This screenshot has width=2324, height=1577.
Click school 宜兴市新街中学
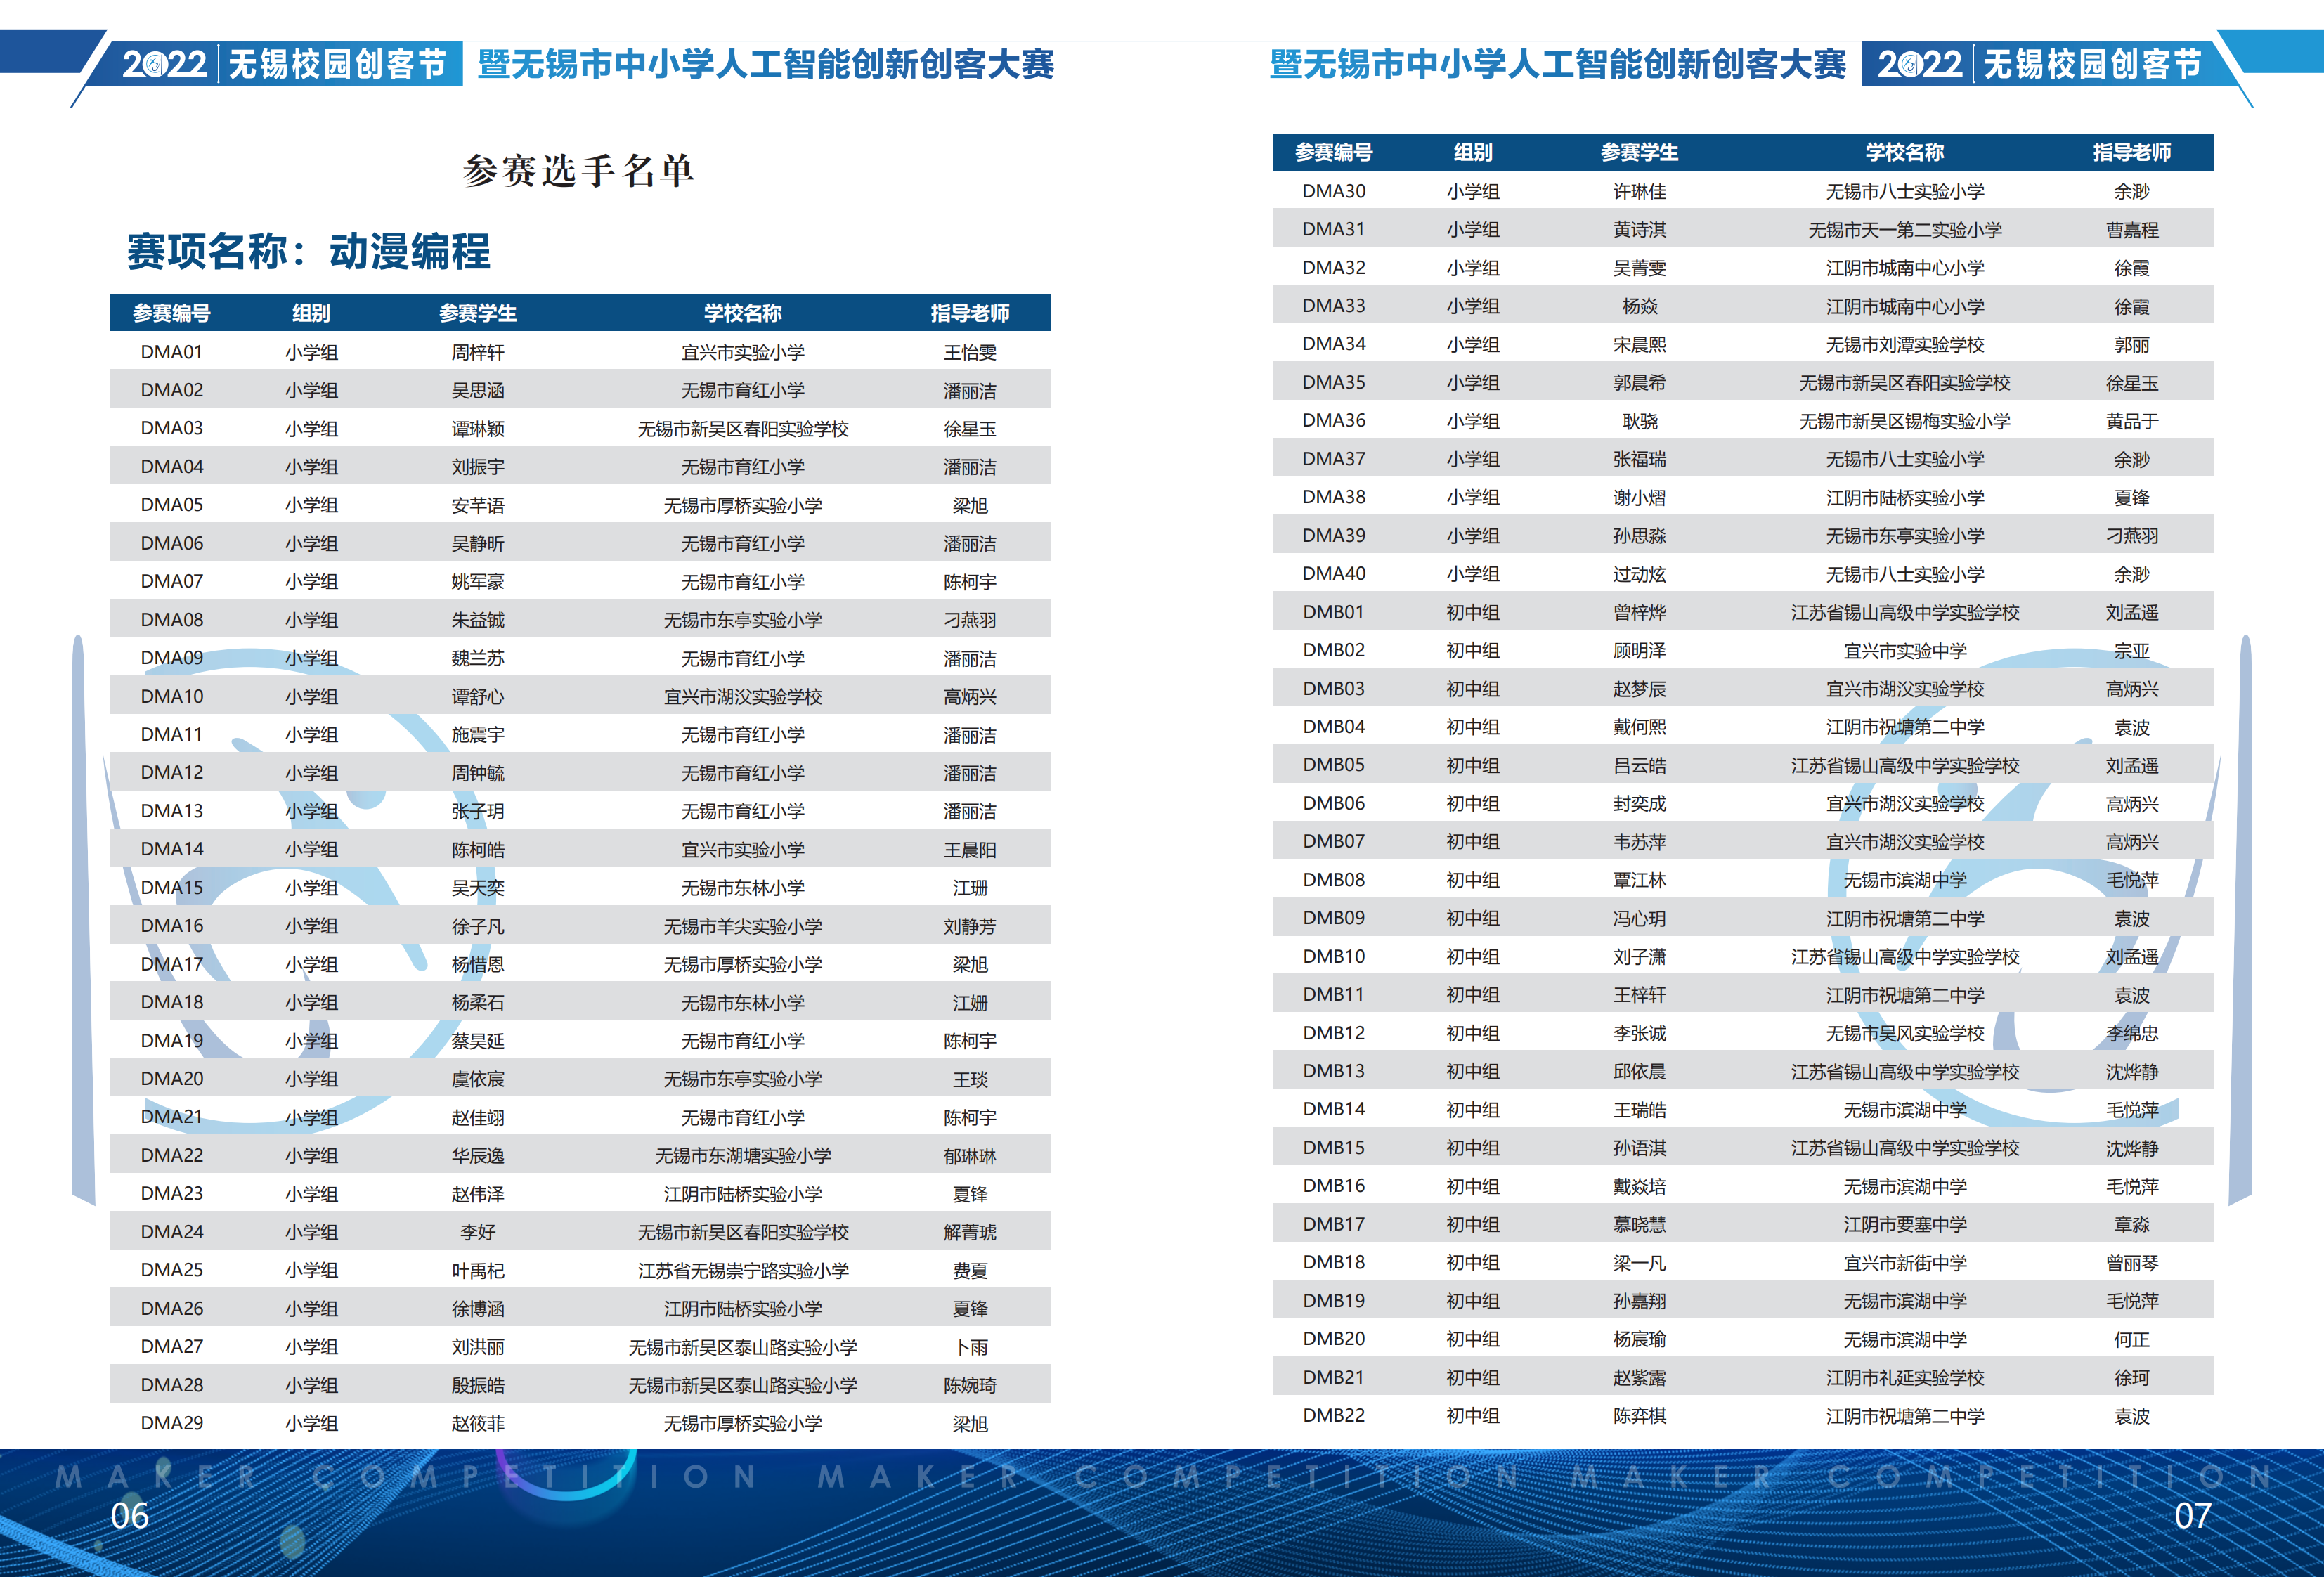click(x=1904, y=1263)
